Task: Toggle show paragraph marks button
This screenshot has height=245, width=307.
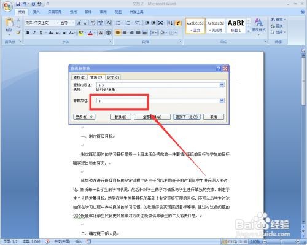Action: [178, 23]
